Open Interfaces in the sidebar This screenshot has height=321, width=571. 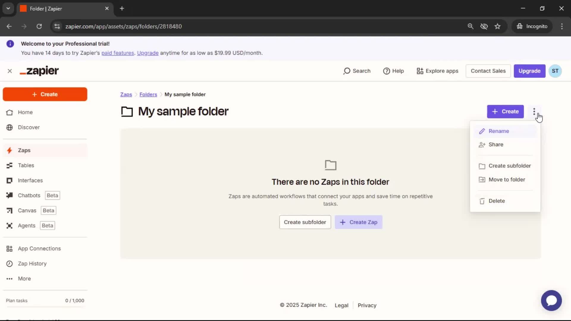click(45, 180)
